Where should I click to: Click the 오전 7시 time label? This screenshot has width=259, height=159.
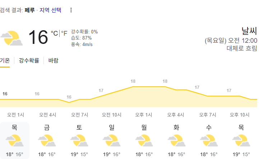[x=80, y=115]
